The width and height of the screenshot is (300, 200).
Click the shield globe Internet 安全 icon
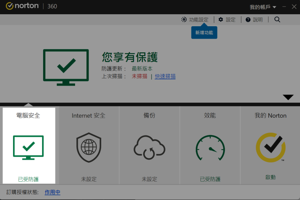pos(89,147)
